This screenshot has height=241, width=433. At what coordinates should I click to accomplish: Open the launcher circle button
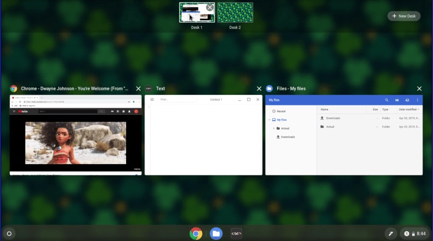pyautogui.click(x=9, y=233)
